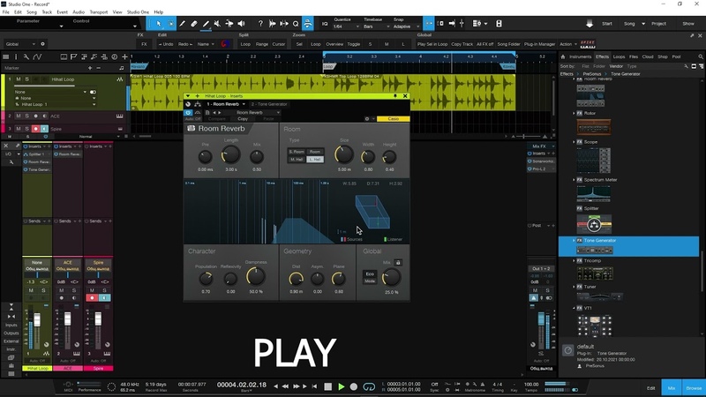Click the green Play button
Image resolution: width=706 pixels, height=397 pixels.
(341, 386)
